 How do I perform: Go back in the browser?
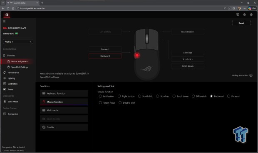[x=3, y=8]
